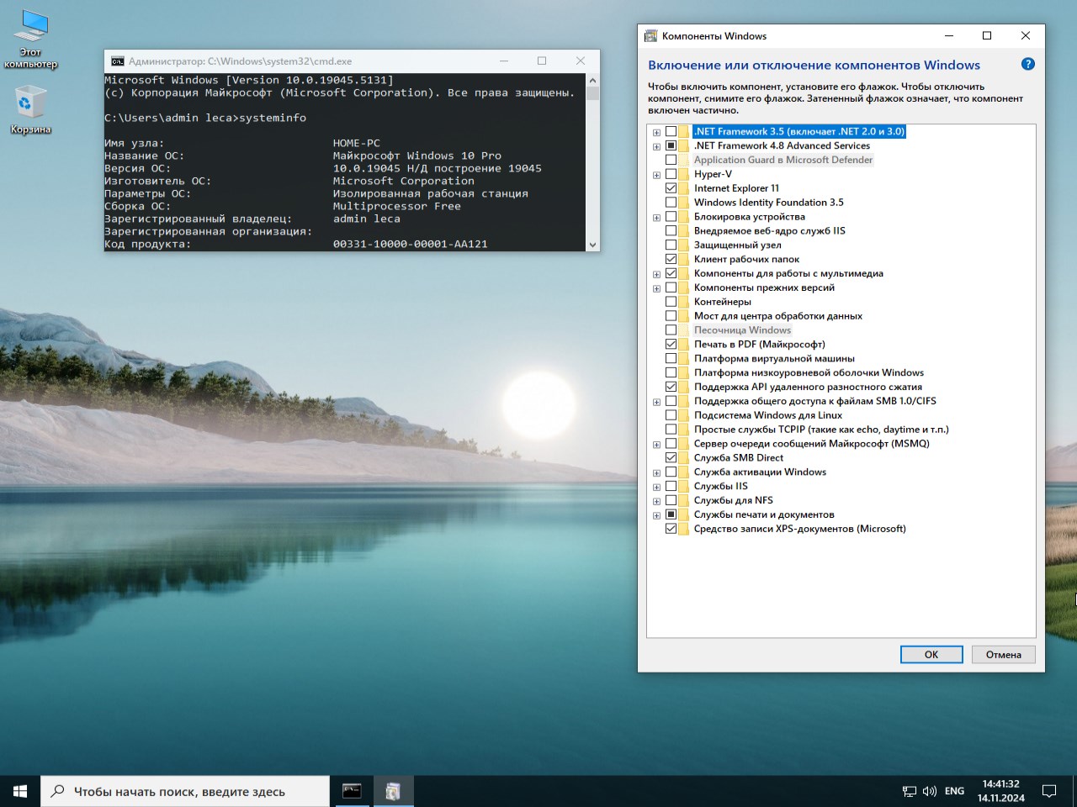Viewport: 1077px width, 807px height.
Task: Select 'Поддержка API удаленного разностного сжатия' row
Action: (808, 387)
